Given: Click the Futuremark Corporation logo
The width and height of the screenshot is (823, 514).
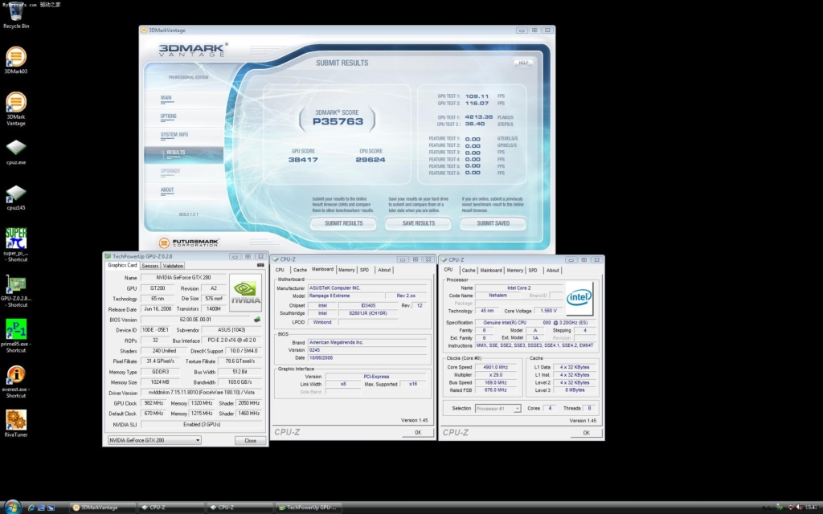Looking at the screenshot, I should 189,243.
